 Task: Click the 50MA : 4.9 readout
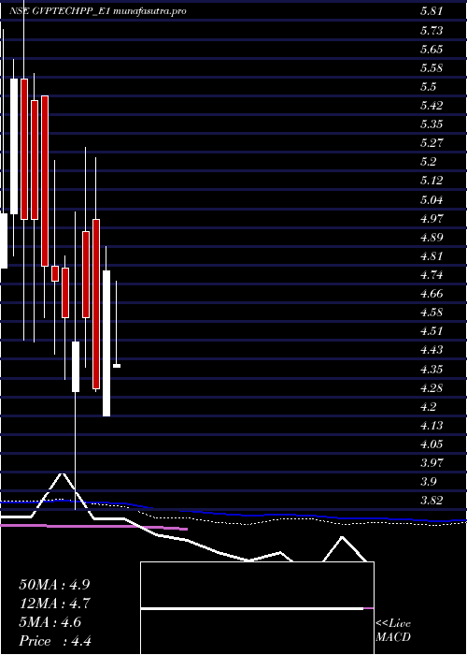pyautogui.click(x=54, y=584)
